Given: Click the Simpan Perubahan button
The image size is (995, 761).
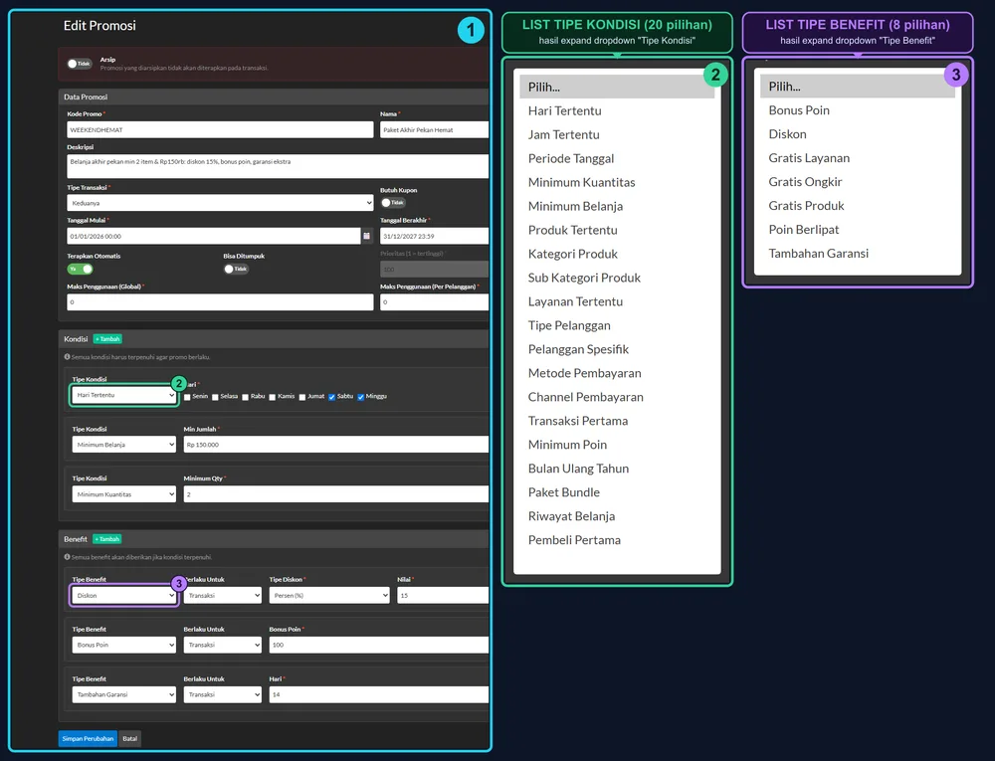Looking at the screenshot, I should coord(89,738).
